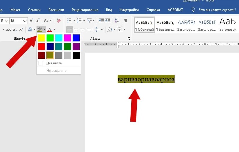Expand the highlight color dropdown arrow
The image size is (239, 152).
point(44,30)
